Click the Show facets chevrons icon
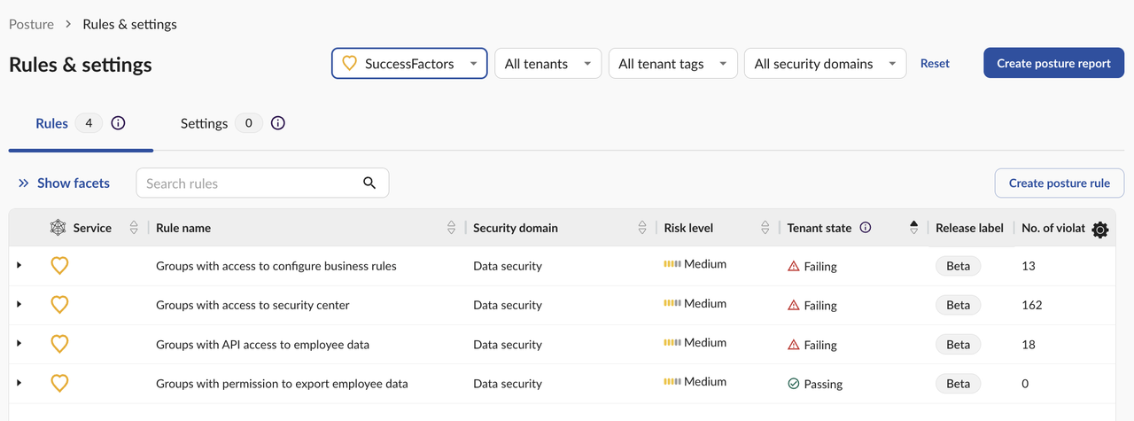Screen dimensions: 1134x421 [24, 183]
